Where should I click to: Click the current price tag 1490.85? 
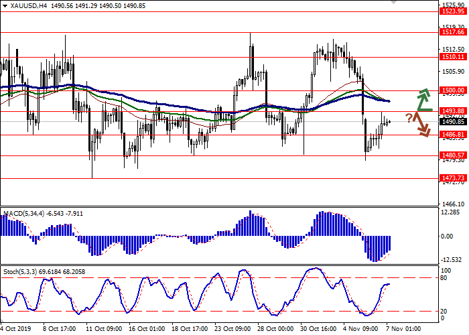[453, 122]
